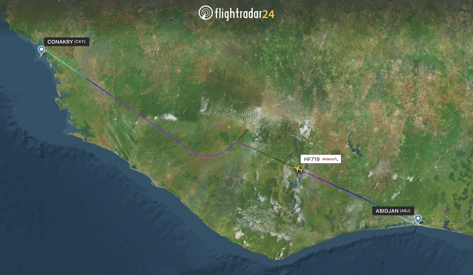The height and width of the screenshot is (275, 473).
Task: Click the black estimated path segment before the plane
Action: point(268,155)
